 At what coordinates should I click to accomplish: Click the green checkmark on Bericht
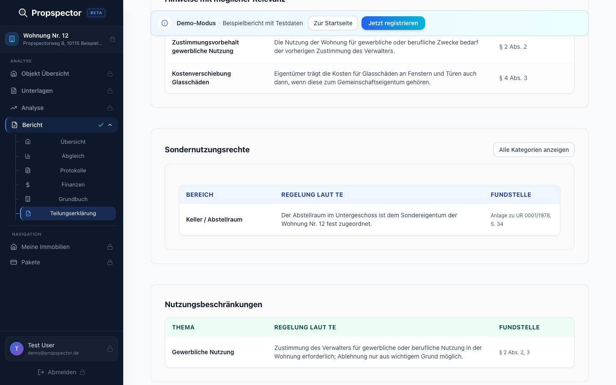[101, 125]
